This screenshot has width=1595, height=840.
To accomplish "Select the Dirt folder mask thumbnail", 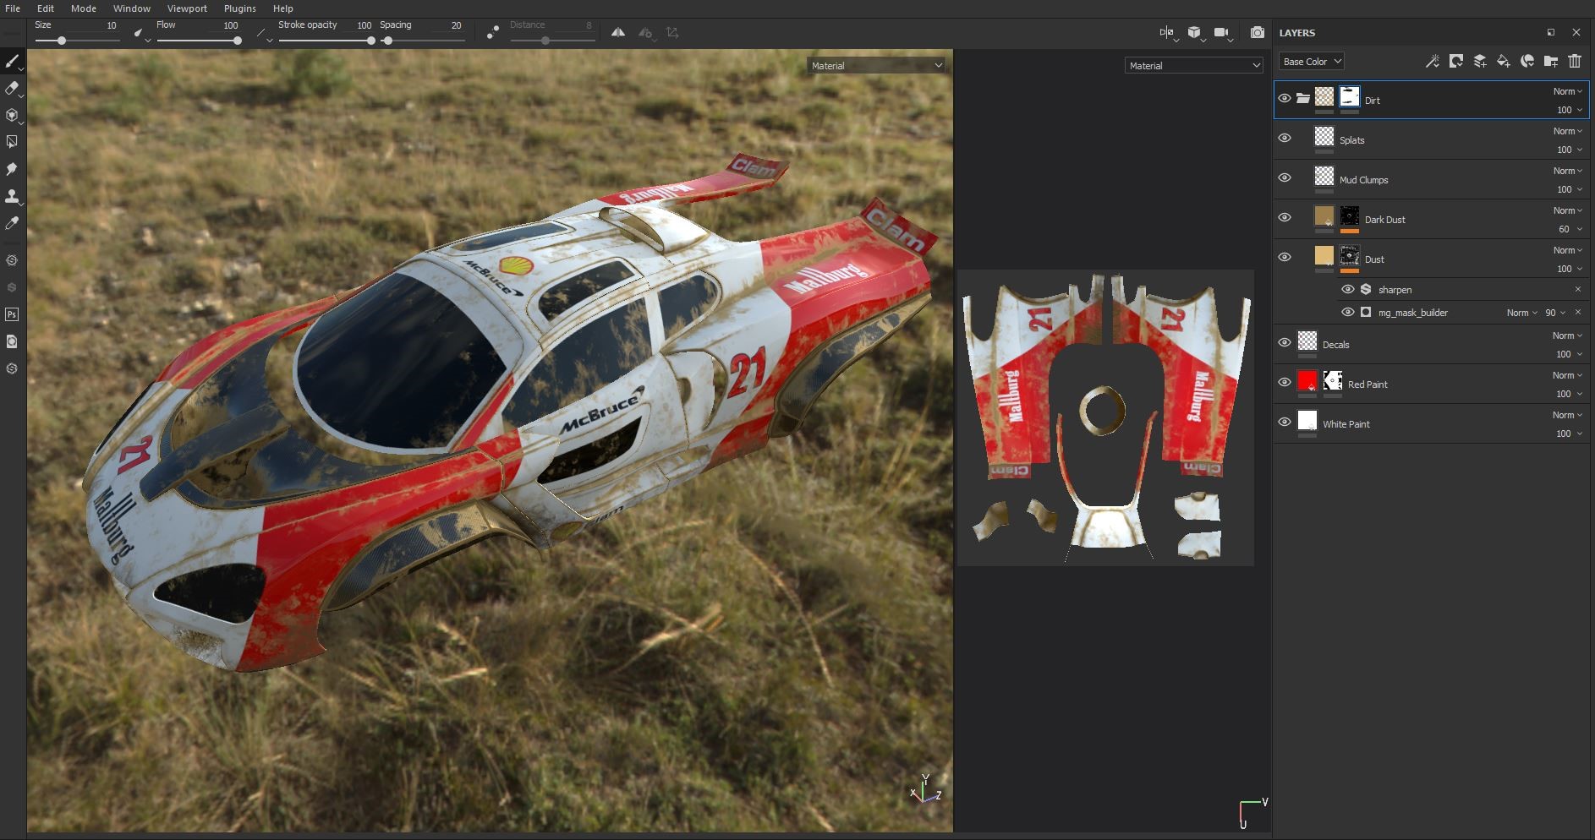I will point(1350,97).
